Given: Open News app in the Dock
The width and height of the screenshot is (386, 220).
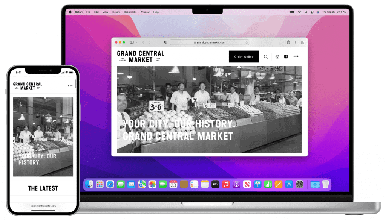Looking at the screenshot, I should click(247, 184).
